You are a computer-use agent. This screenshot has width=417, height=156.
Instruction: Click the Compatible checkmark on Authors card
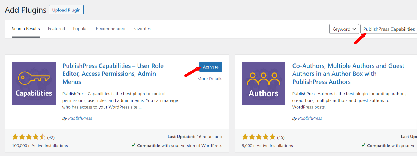click(x=363, y=145)
